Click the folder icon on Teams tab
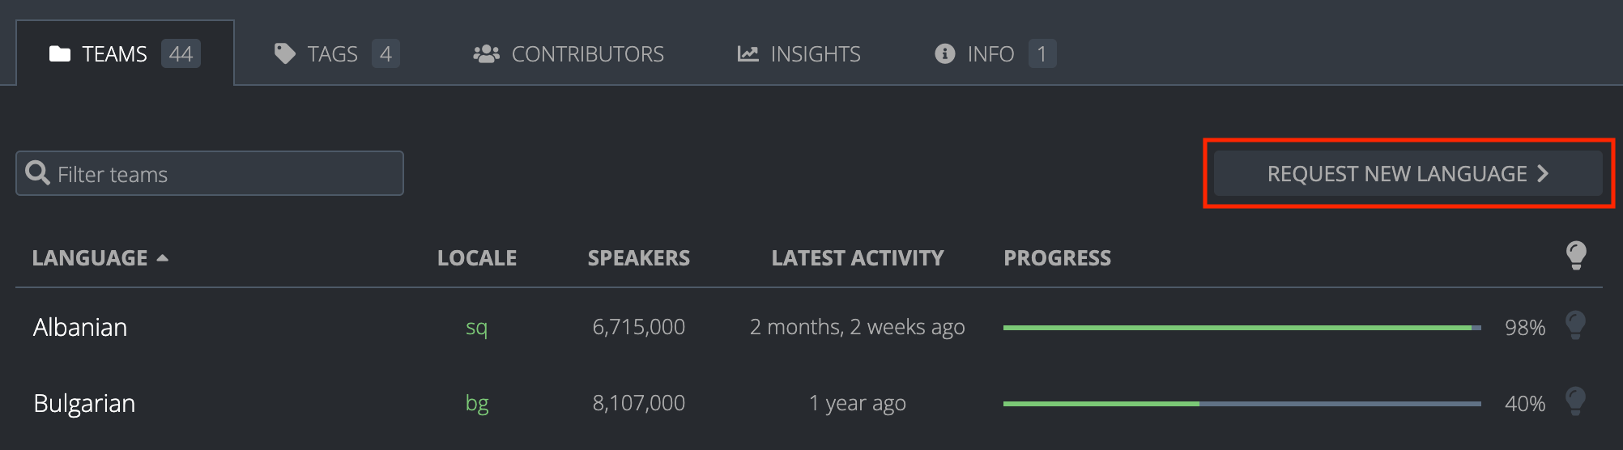Viewport: 1623px width, 450px height. point(60,54)
